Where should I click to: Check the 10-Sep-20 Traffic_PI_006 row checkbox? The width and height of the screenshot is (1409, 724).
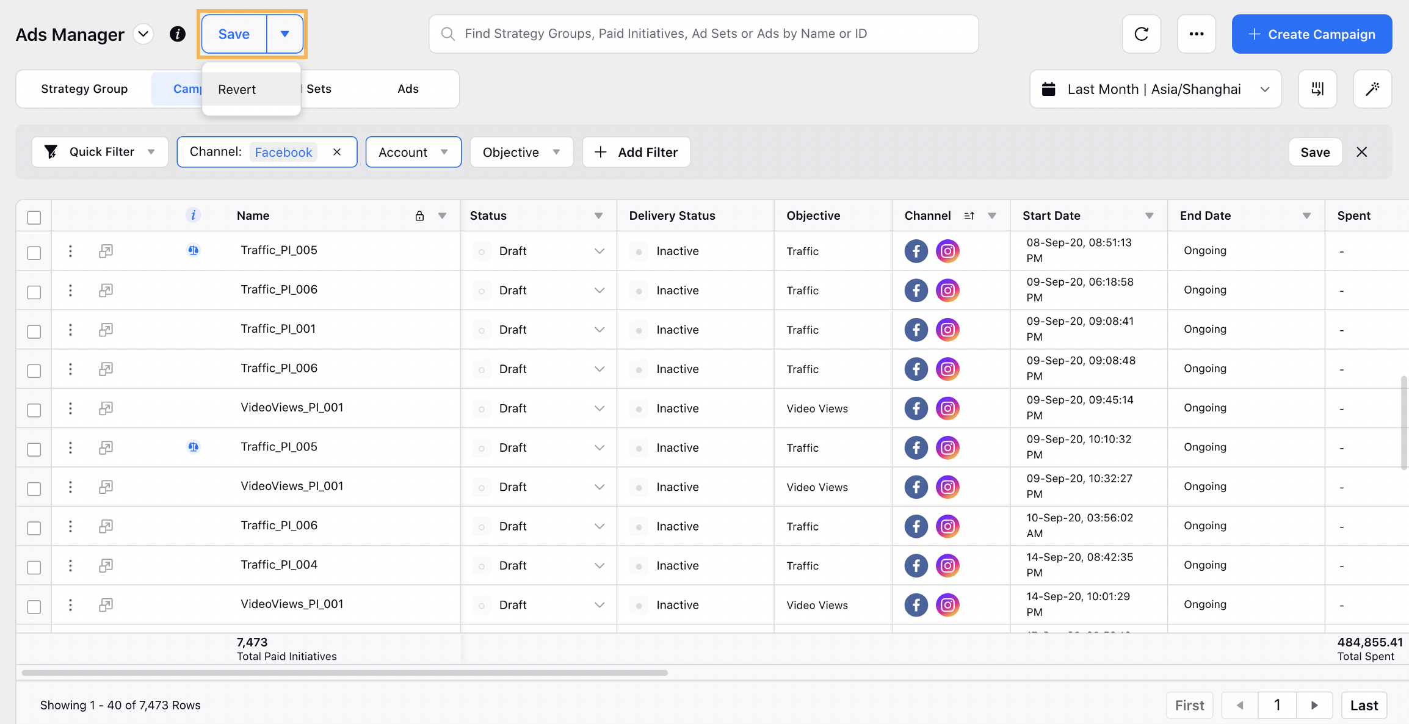(x=34, y=528)
